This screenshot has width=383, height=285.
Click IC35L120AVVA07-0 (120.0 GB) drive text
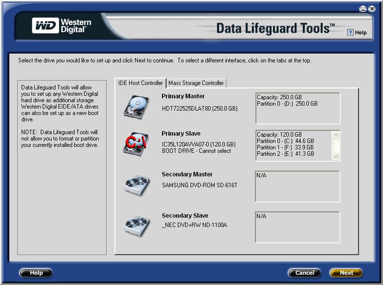tap(198, 144)
